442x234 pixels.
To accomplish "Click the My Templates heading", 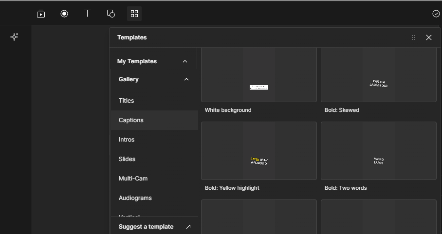I will [137, 61].
